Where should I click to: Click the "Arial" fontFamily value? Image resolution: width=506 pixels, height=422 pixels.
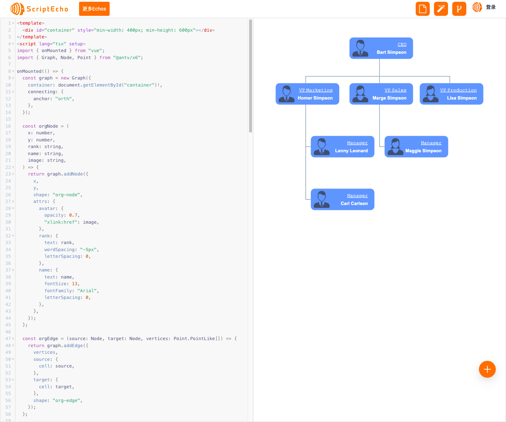coord(87,291)
